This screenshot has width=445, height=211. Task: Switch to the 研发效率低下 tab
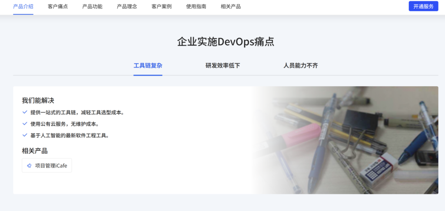pyautogui.click(x=223, y=66)
